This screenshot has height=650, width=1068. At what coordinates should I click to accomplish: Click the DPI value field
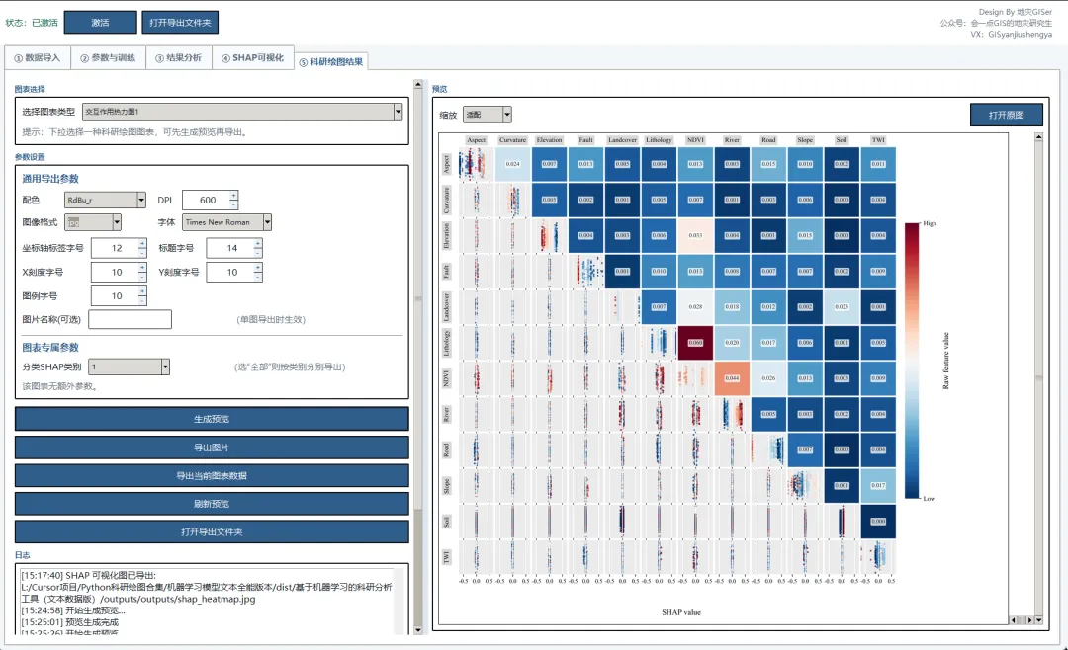[207, 201]
